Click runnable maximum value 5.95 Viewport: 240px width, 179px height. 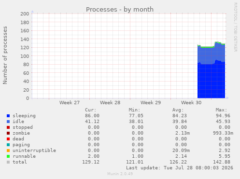click(x=225, y=156)
